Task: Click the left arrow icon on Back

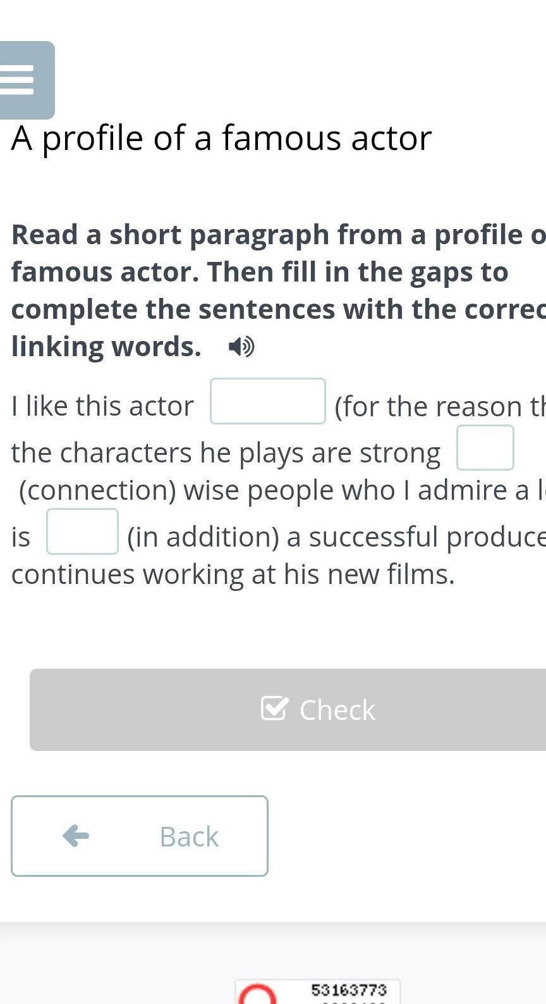Action: coord(76,836)
